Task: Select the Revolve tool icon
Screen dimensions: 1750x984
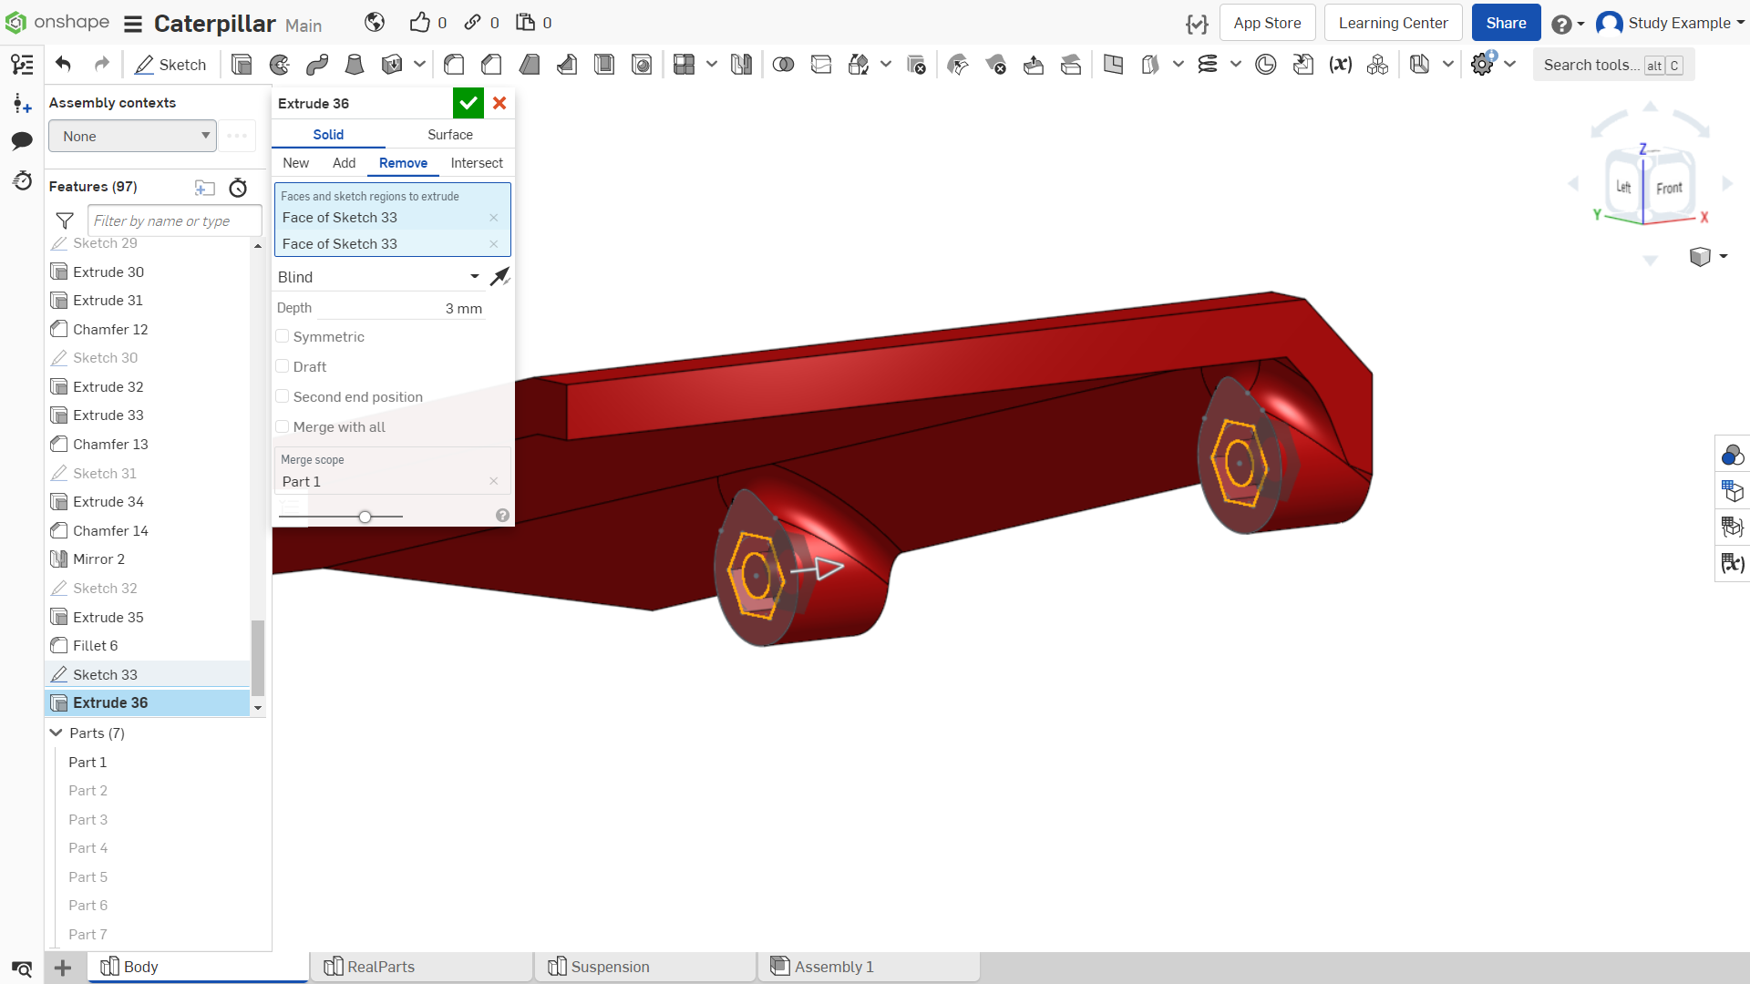Action: coord(280,65)
